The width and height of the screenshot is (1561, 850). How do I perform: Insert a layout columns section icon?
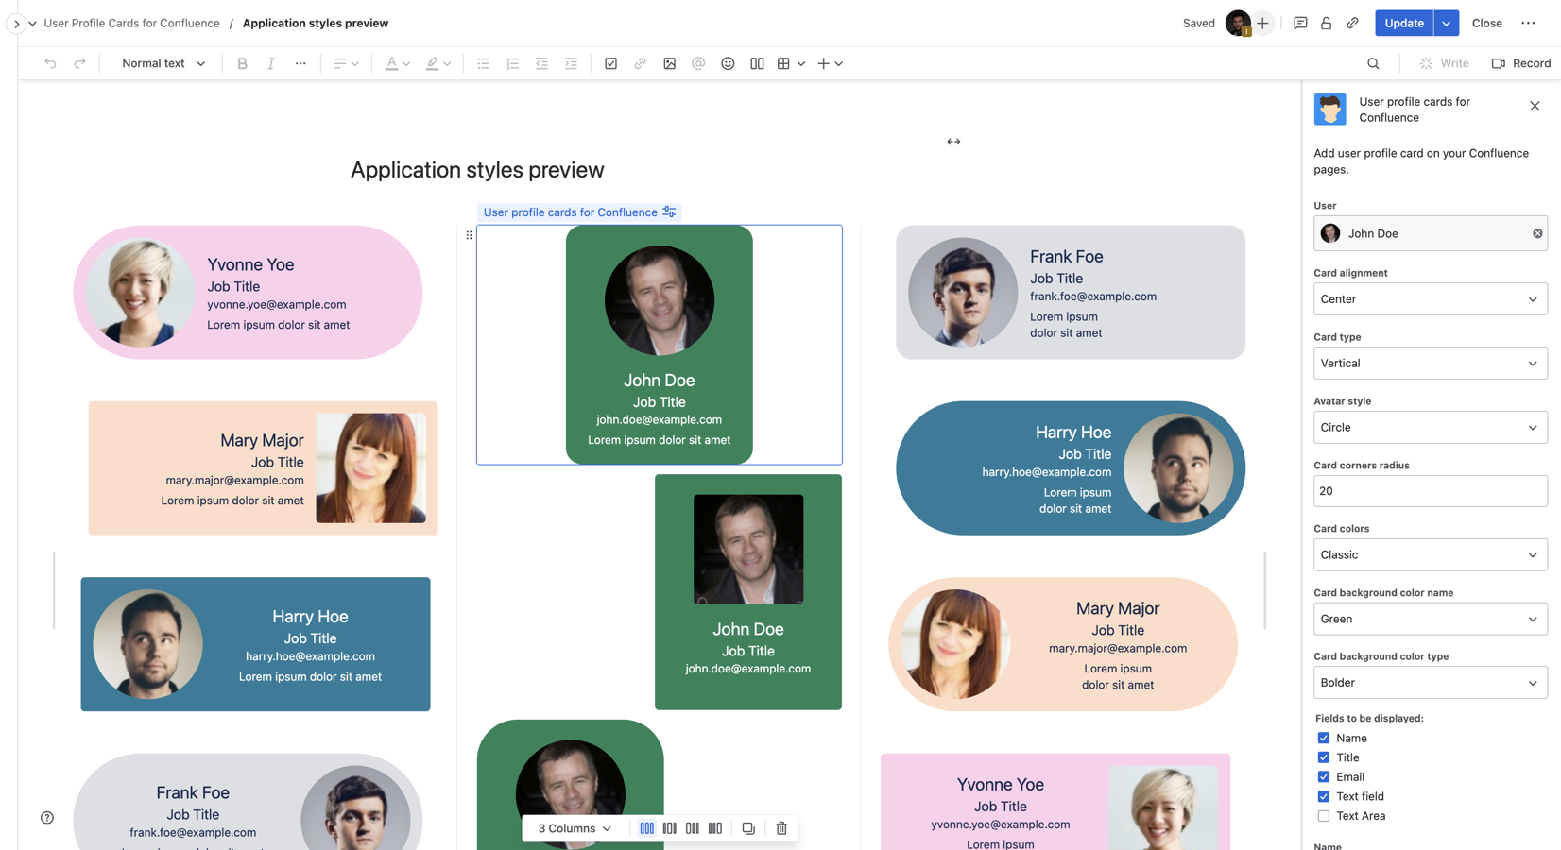pos(757,63)
